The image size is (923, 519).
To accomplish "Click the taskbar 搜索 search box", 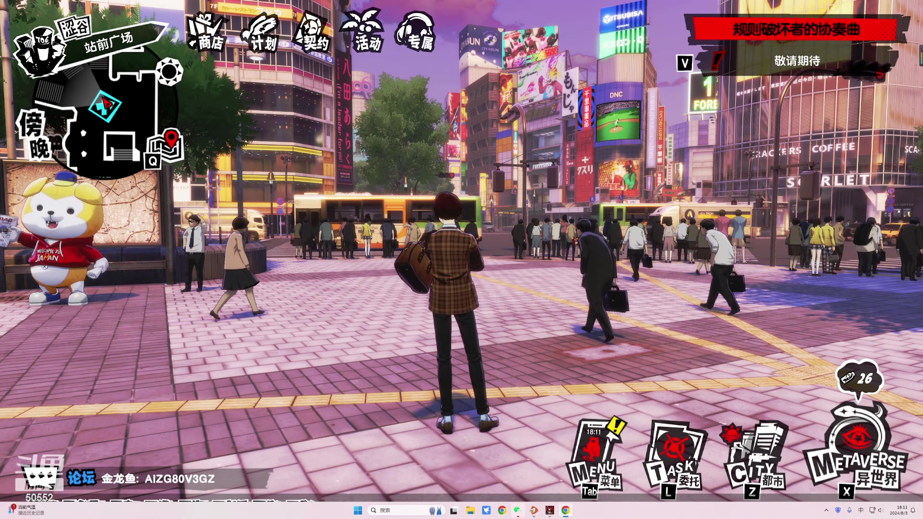I will point(405,510).
